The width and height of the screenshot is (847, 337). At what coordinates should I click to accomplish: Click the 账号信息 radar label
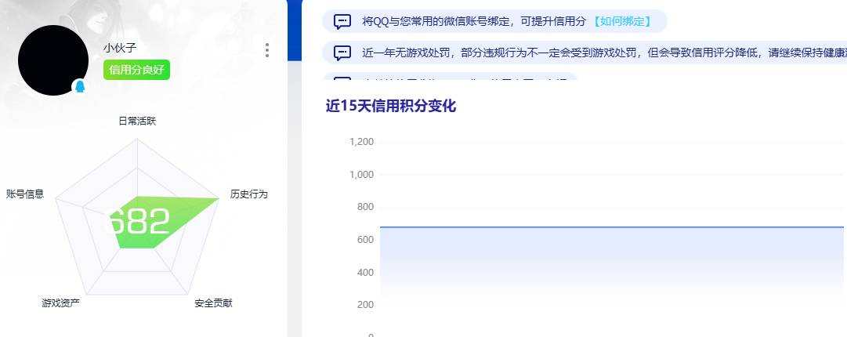[x=25, y=194]
